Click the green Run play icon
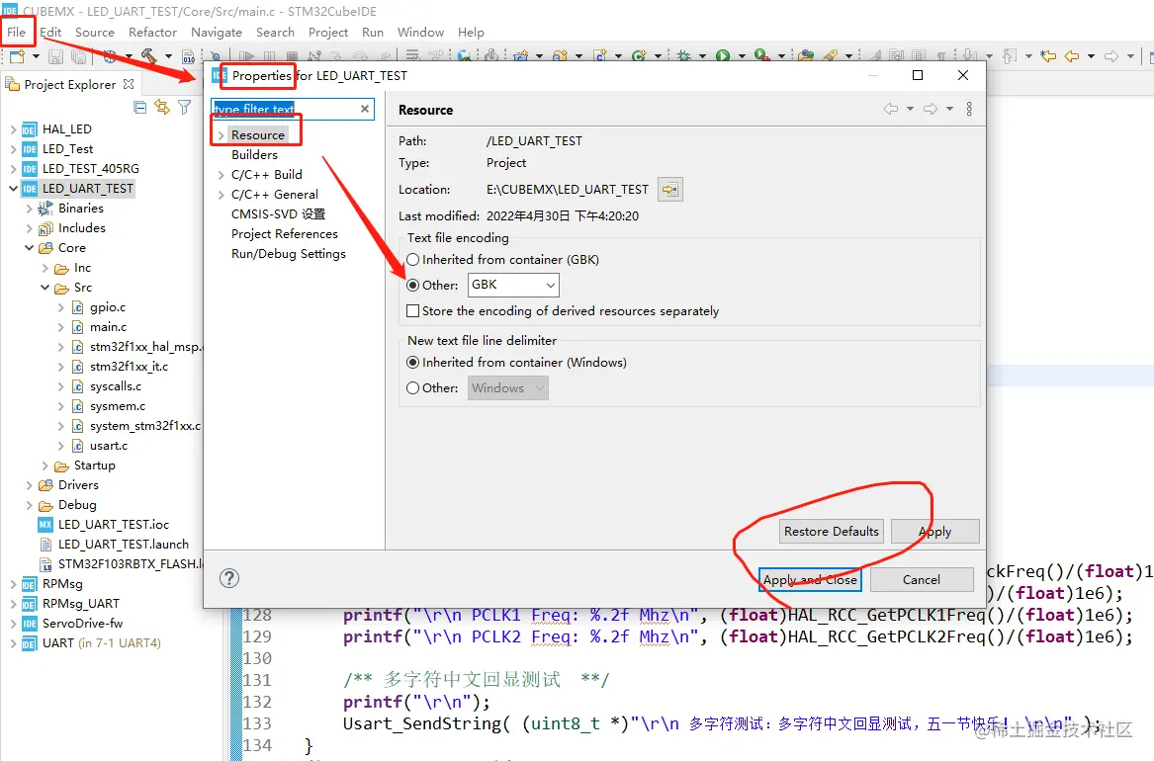Image resolution: width=1154 pixels, height=761 pixels. tap(723, 56)
